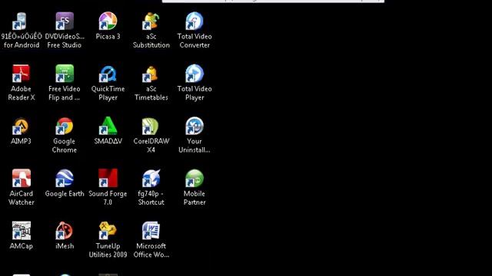Select the SMADAV antivirus icon

(x=108, y=126)
